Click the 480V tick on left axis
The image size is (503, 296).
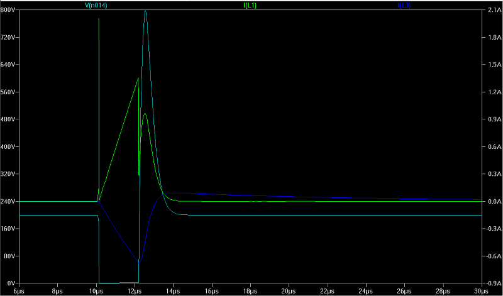pos(8,119)
